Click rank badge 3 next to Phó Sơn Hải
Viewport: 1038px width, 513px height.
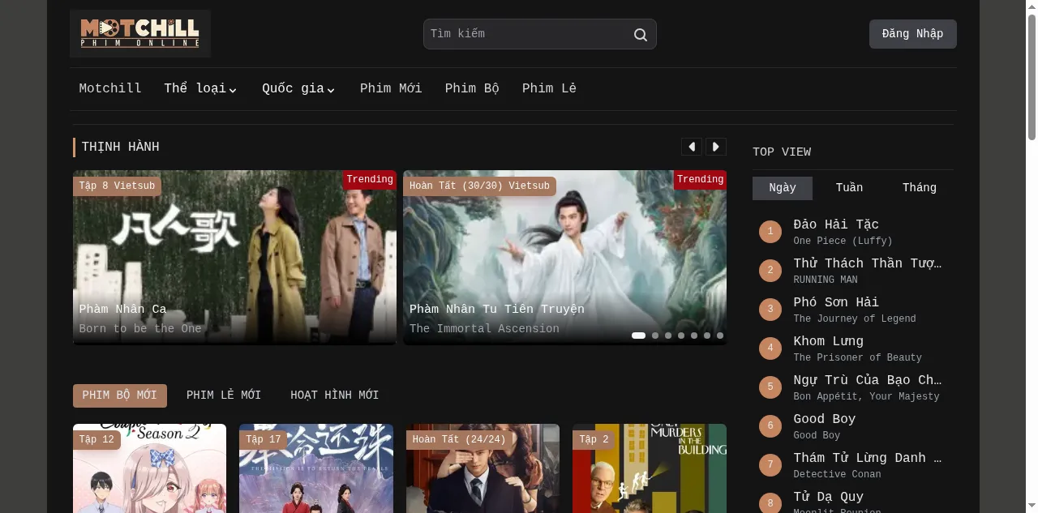pyautogui.click(x=770, y=310)
